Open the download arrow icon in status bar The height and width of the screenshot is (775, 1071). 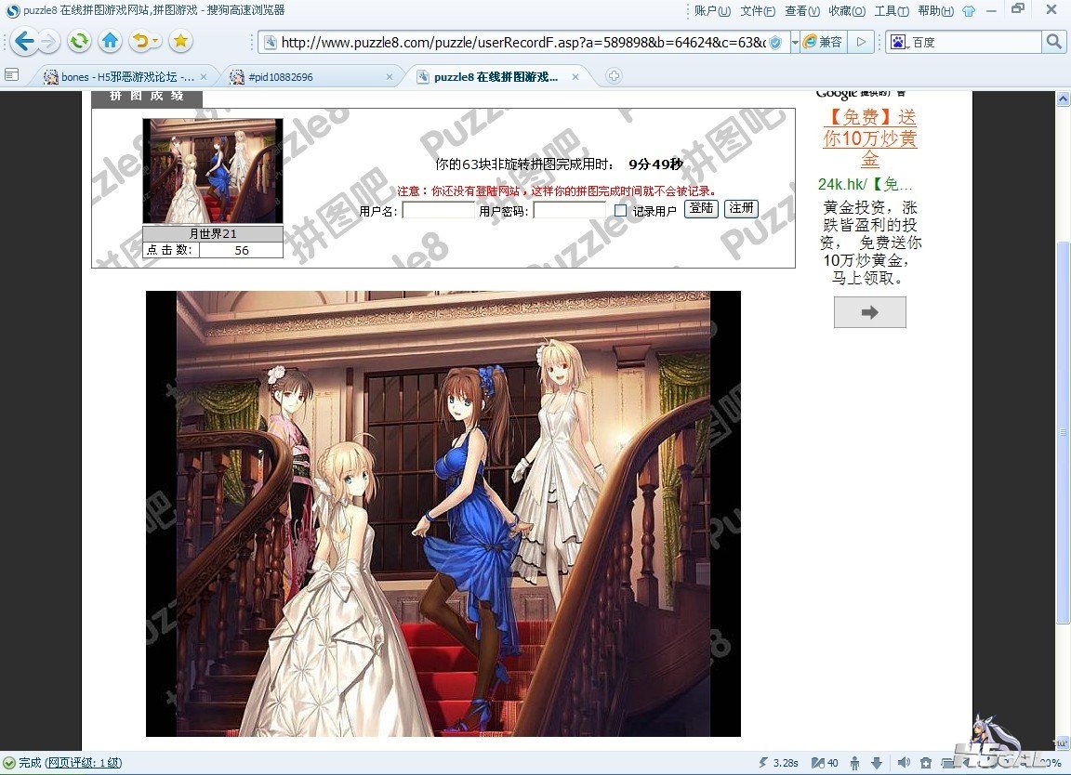tap(876, 763)
